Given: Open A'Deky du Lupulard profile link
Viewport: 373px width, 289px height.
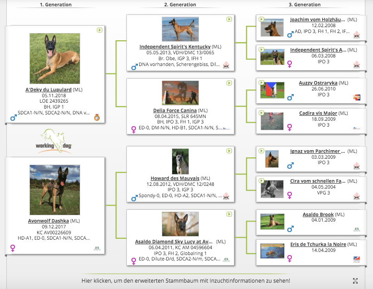Looking at the screenshot, I should click(x=48, y=90).
